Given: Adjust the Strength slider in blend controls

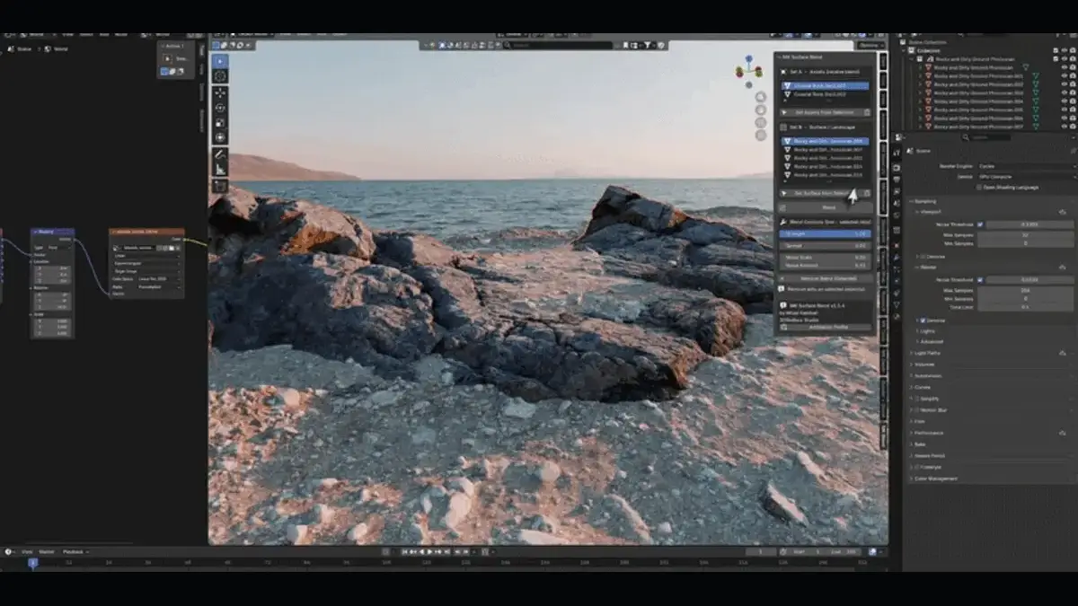Looking at the screenshot, I should pos(825,233).
